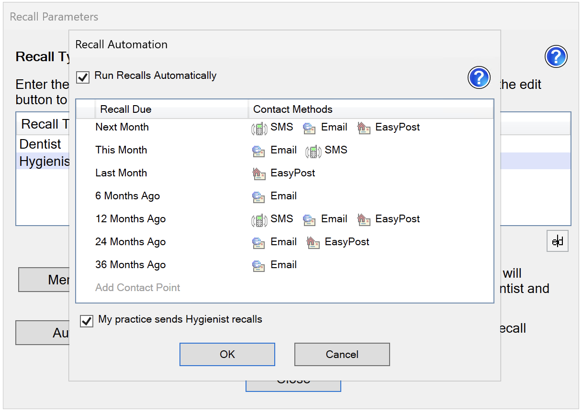Click the Email icon in This Month row
This screenshot has height=412, width=582.
click(x=259, y=151)
